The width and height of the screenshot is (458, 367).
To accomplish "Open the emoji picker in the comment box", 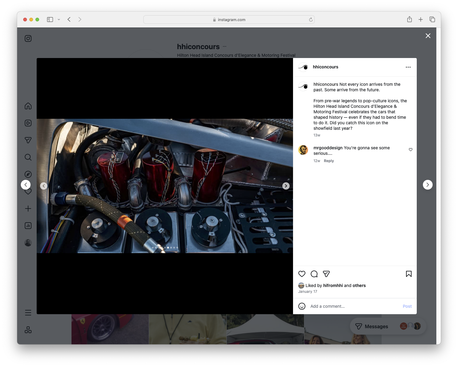I will [x=302, y=306].
